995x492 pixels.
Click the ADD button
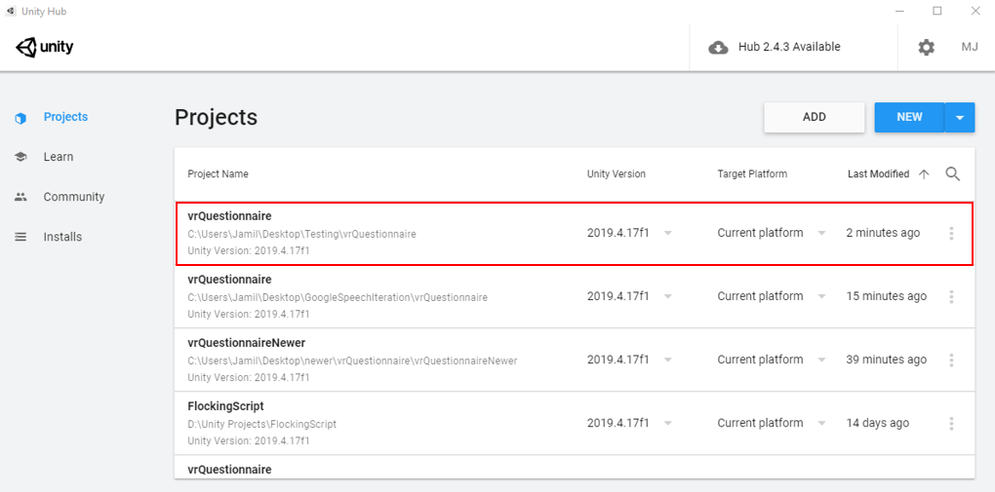click(x=815, y=117)
